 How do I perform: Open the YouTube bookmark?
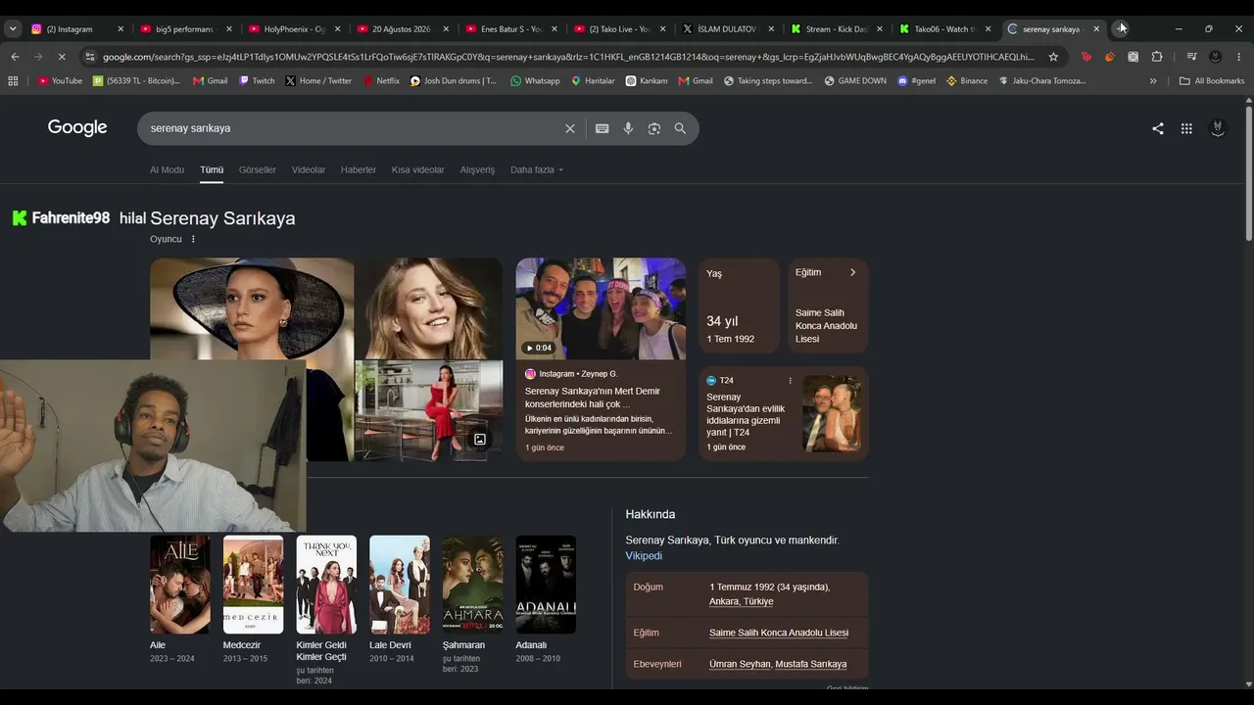[x=60, y=80]
